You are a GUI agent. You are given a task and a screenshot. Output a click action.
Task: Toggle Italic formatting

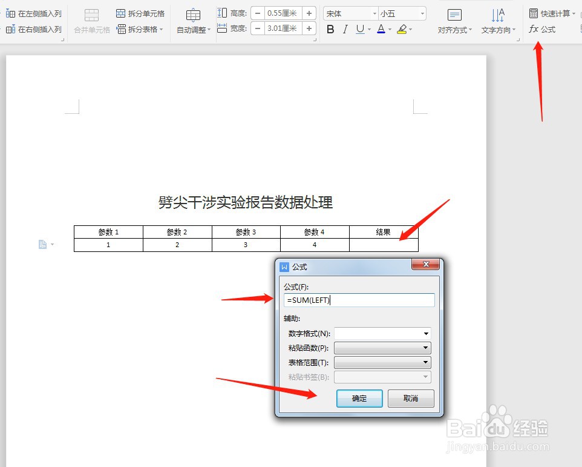(x=345, y=29)
